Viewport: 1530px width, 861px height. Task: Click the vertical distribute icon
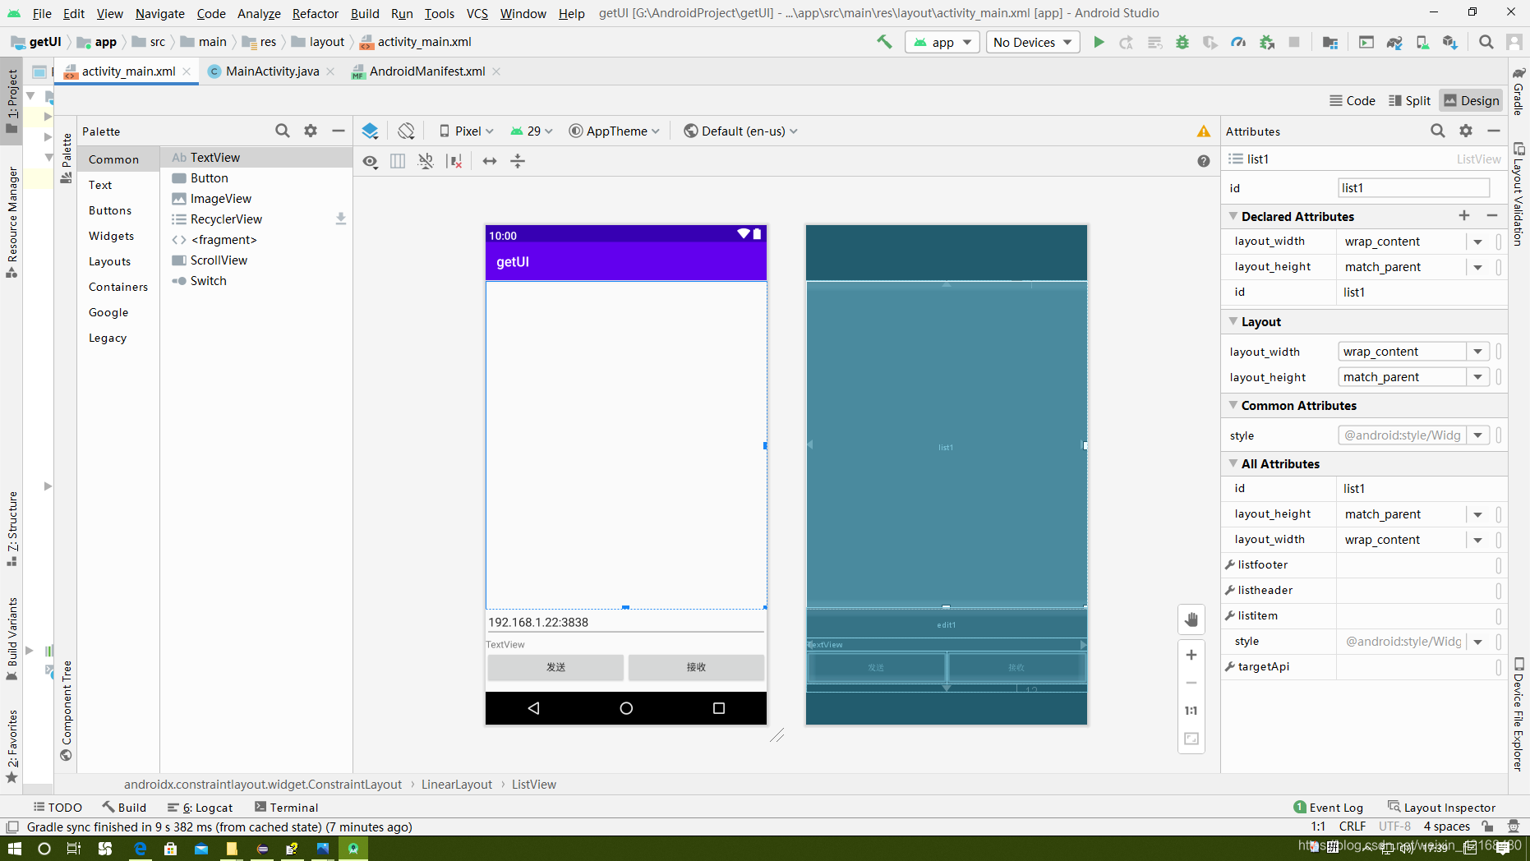click(x=518, y=161)
